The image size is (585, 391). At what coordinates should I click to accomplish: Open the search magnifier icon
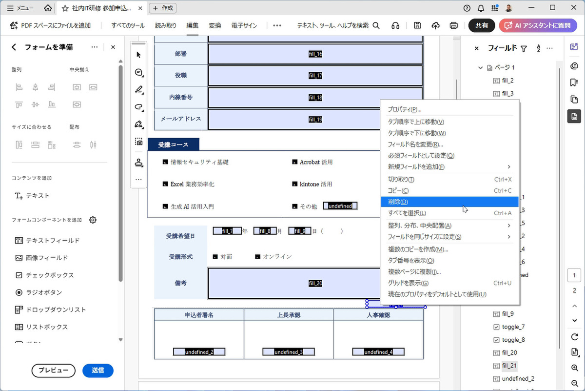pos(376,25)
